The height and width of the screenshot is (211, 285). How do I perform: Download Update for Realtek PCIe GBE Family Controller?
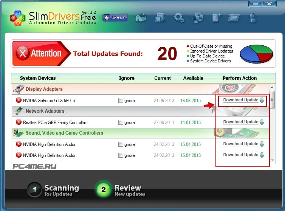coord(241,122)
